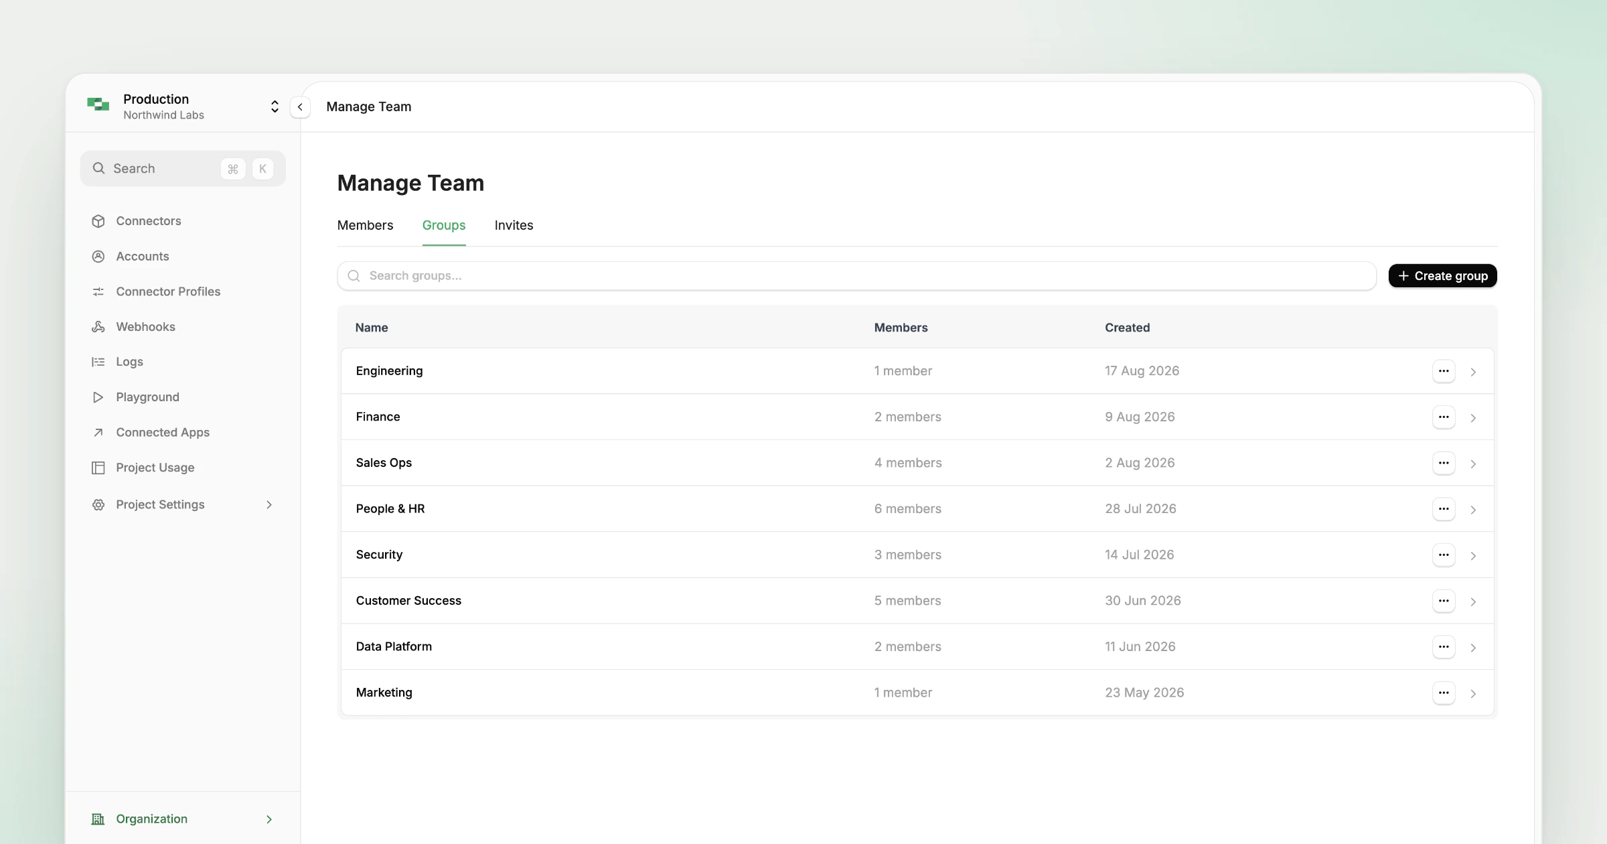Open more options for Security group
Screen dimensions: 1607x844
(x=1444, y=555)
